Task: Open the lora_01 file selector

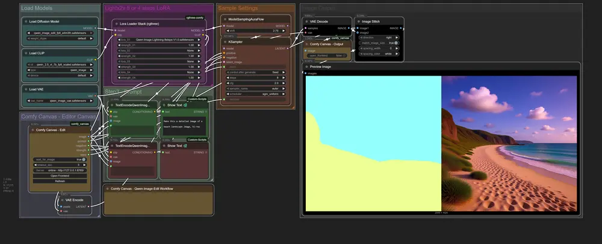Action: [159, 40]
